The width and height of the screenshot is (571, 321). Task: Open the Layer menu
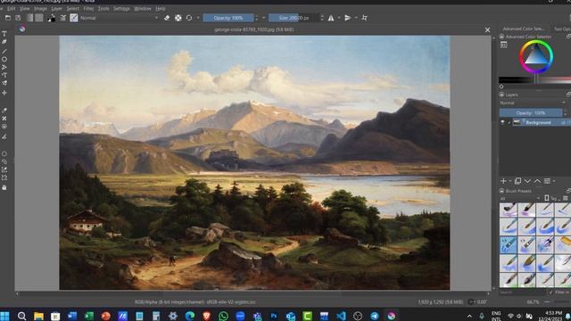click(x=57, y=8)
